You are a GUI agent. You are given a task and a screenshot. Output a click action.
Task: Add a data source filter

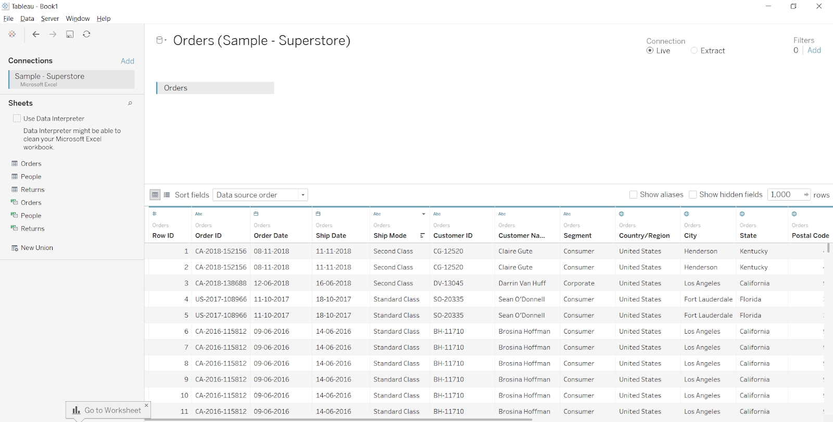[814, 50]
